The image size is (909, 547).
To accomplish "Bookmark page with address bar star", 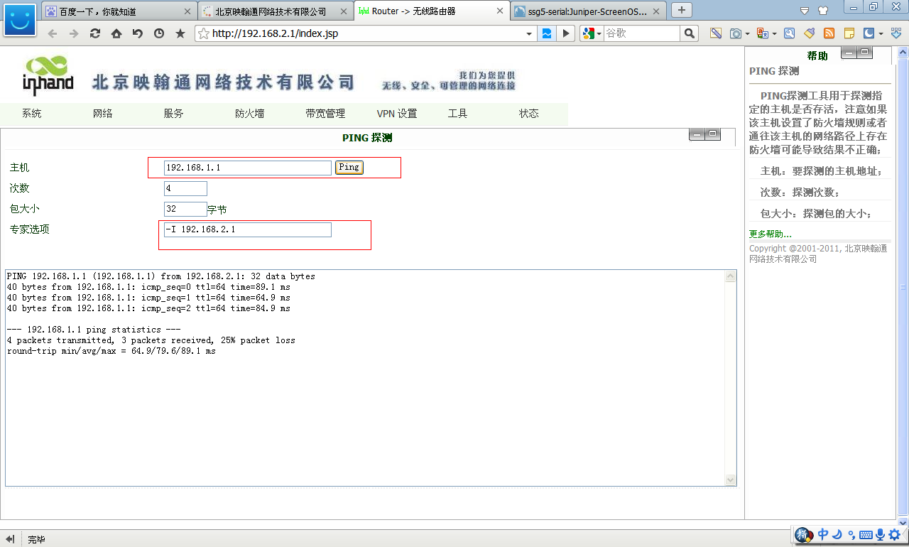I will (x=203, y=33).
